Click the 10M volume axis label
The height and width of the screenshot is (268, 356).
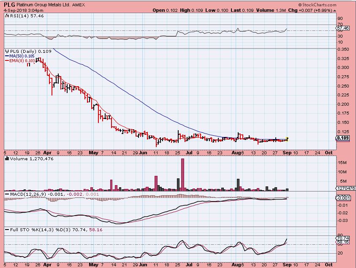pyautogui.click(x=342, y=172)
